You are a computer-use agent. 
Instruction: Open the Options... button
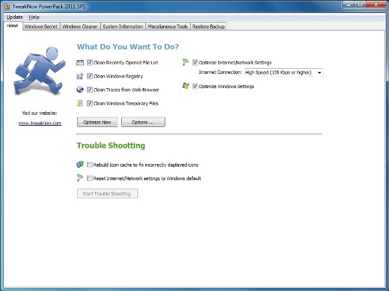[x=143, y=122]
